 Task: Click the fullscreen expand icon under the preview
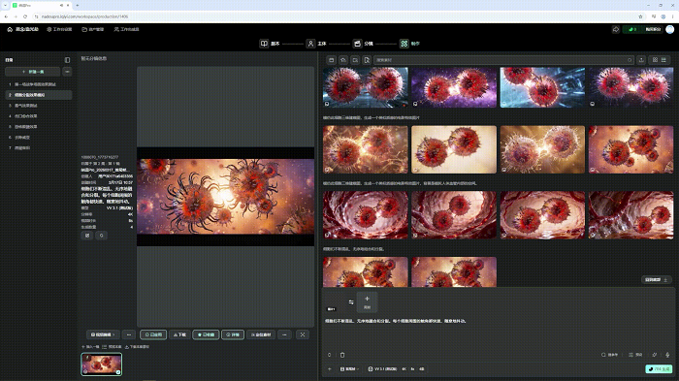(303, 334)
